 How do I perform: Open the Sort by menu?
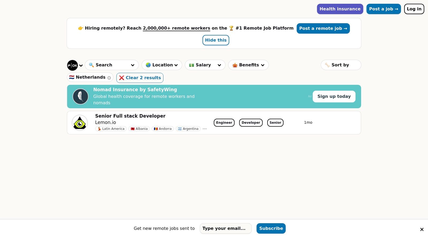tap(341, 65)
